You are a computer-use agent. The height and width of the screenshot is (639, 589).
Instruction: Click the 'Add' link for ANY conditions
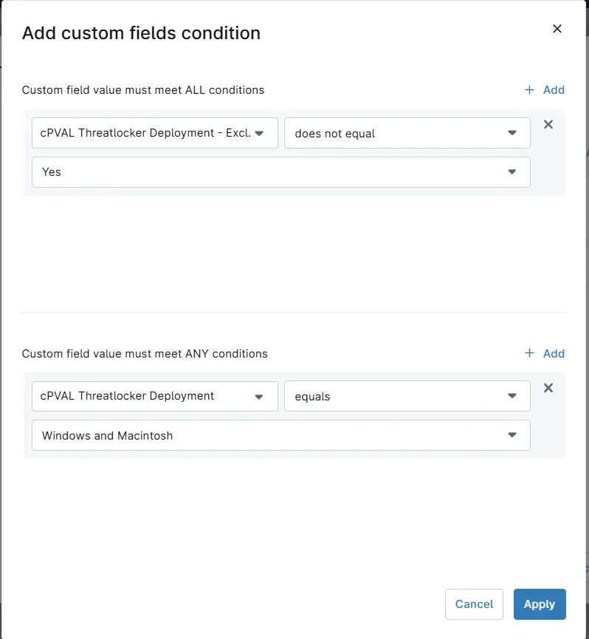[554, 353]
